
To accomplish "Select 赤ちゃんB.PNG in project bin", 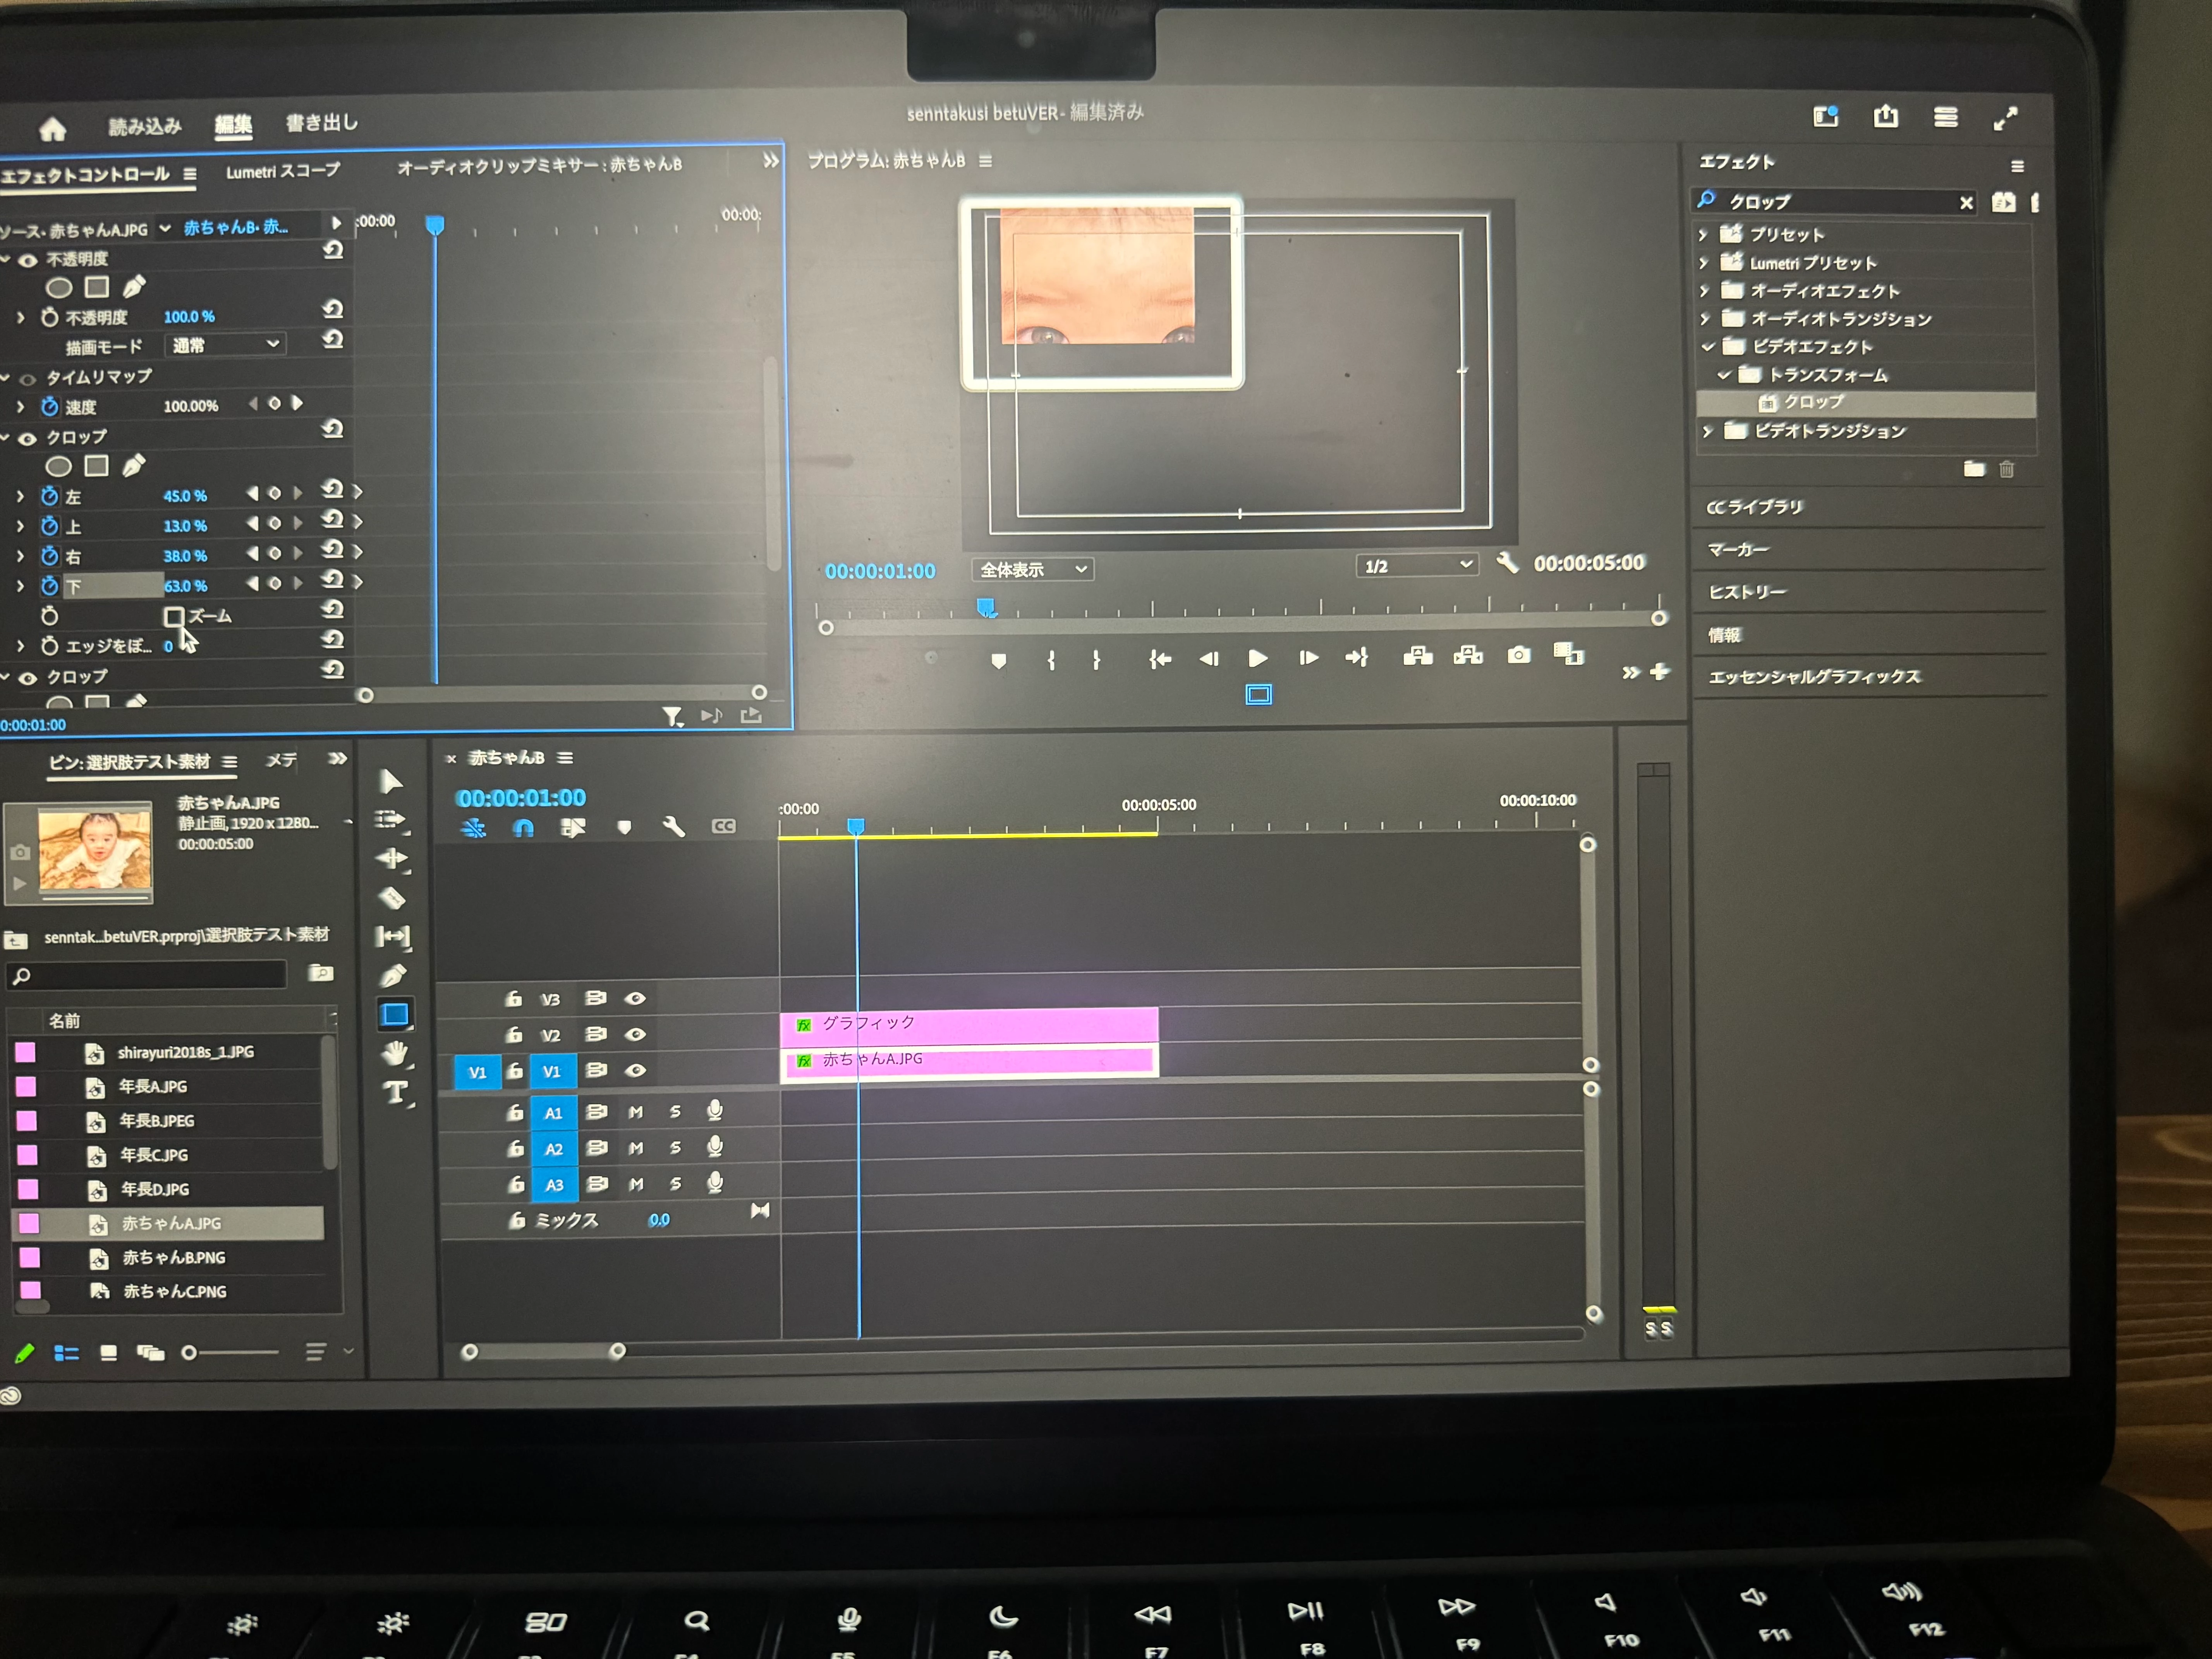I will click(x=173, y=1257).
